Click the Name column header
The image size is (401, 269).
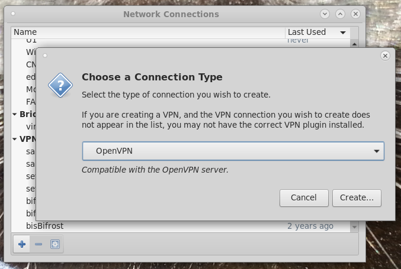click(148, 32)
